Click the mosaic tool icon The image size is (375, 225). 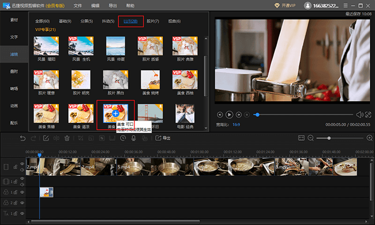(x=102, y=138)
